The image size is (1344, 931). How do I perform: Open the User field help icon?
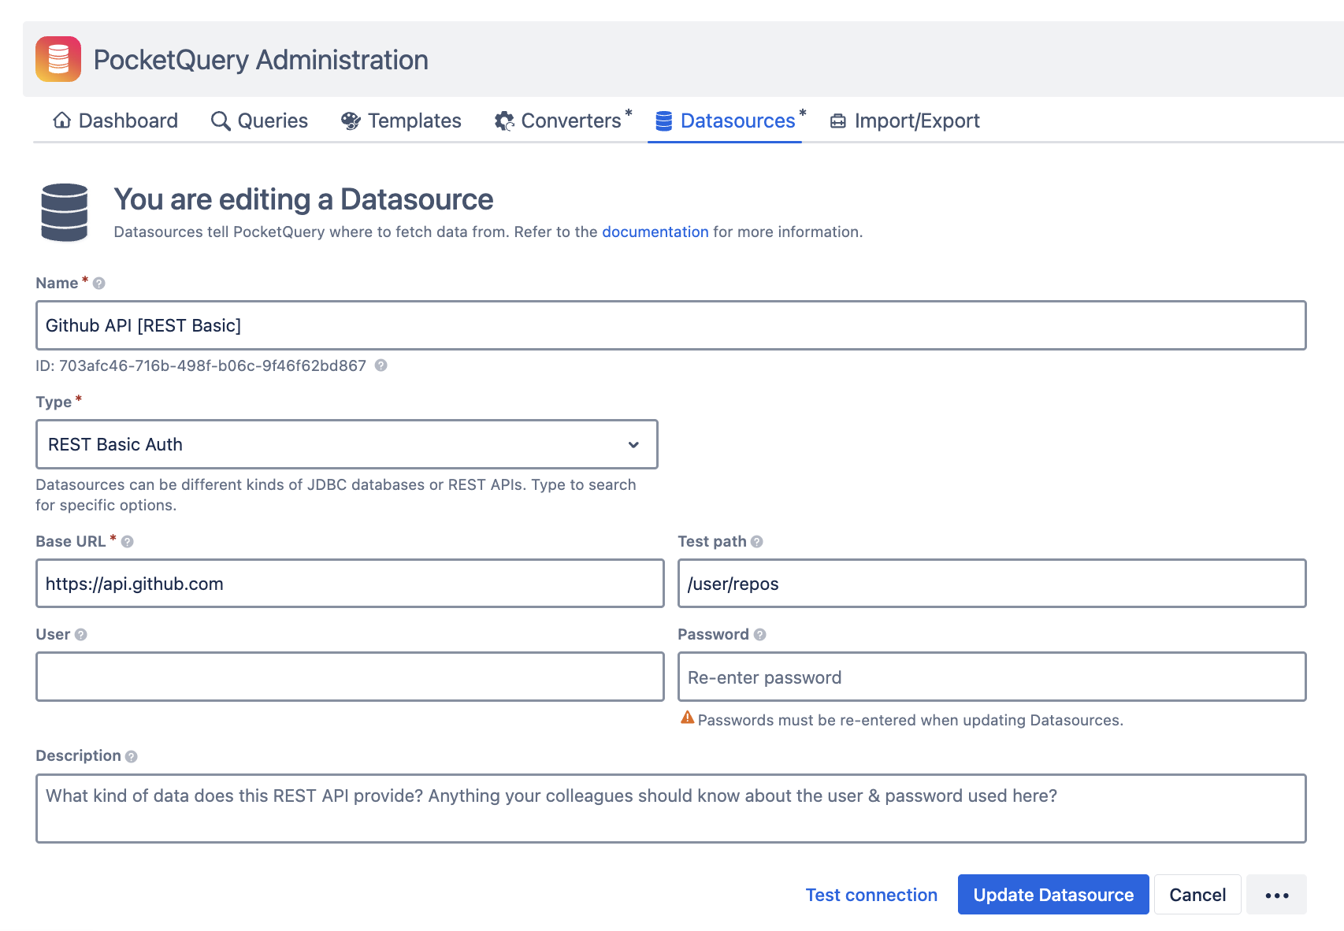pyautogui.click(x=80, y=634)
